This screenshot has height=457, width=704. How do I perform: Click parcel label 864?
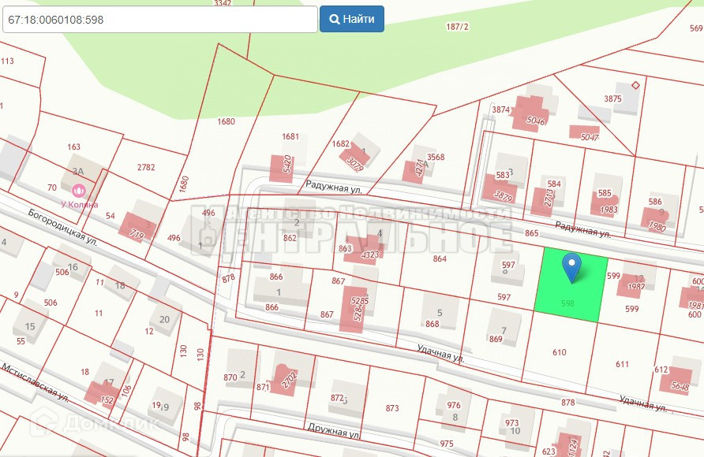[440, 258]
